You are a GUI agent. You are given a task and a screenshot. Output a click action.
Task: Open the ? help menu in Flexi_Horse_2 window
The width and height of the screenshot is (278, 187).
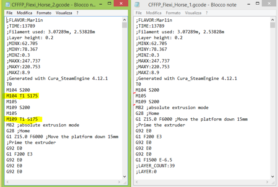[77, 13]
